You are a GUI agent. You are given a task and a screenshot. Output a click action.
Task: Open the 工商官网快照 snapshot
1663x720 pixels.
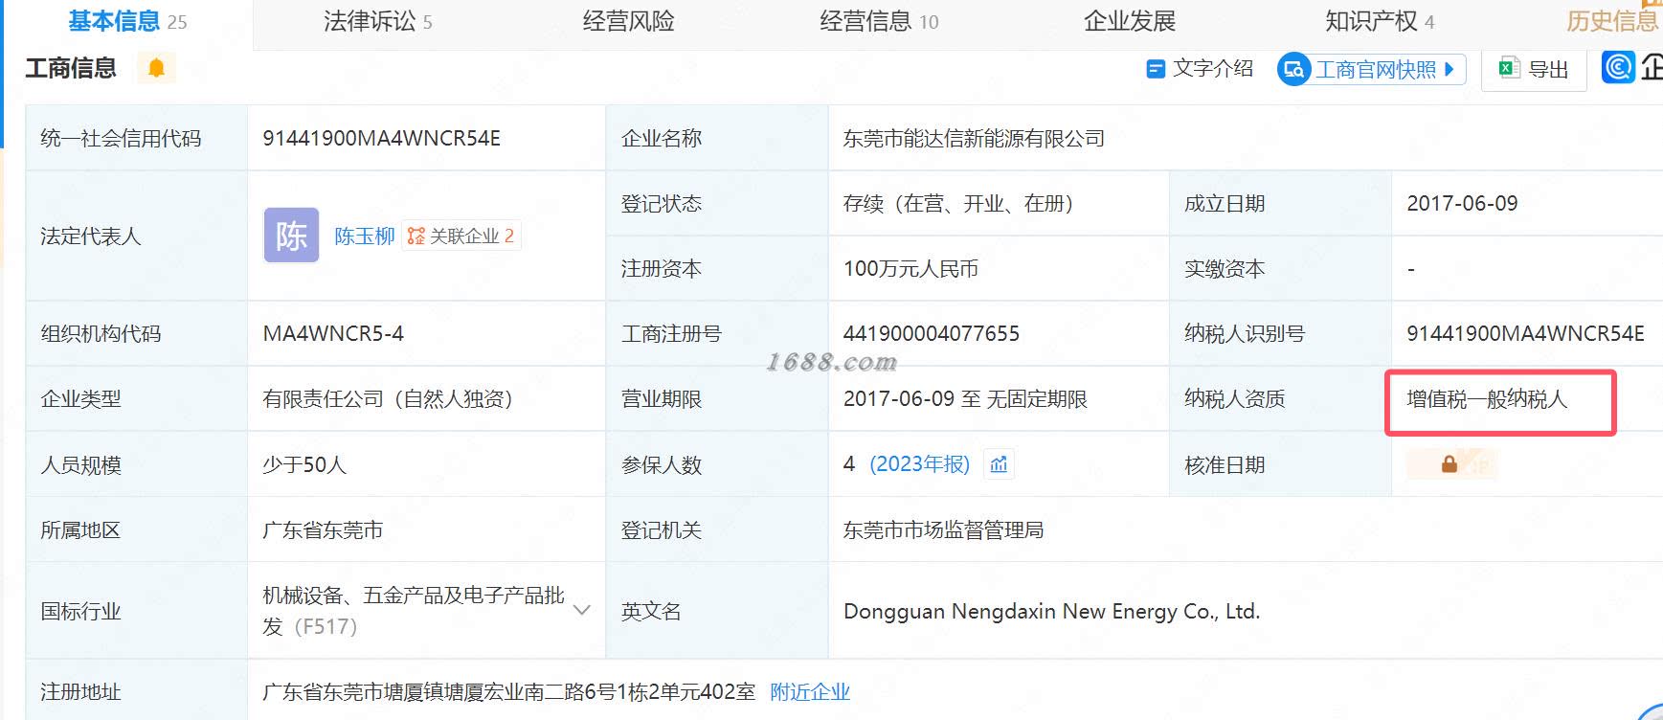pos(1372,69)
